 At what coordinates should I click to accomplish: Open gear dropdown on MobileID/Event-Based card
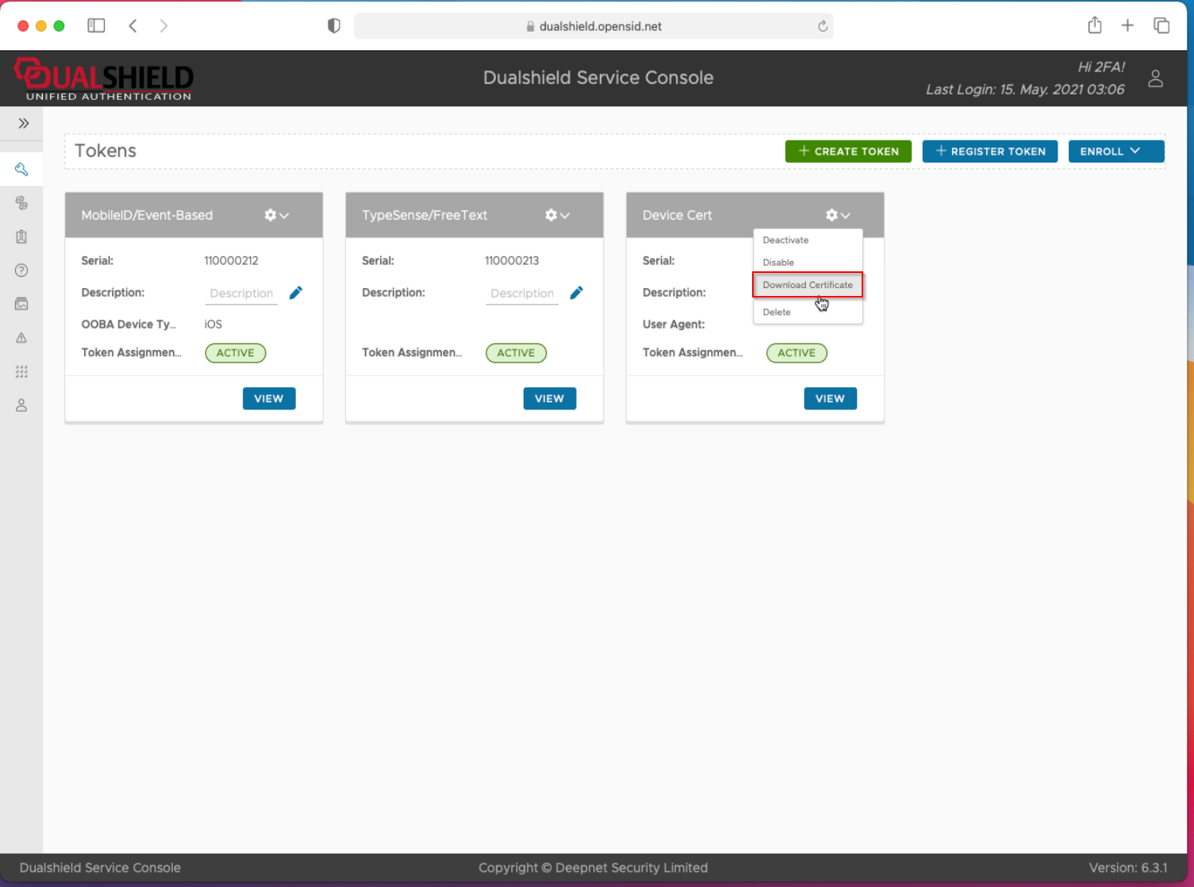click(x=276, y=215)
